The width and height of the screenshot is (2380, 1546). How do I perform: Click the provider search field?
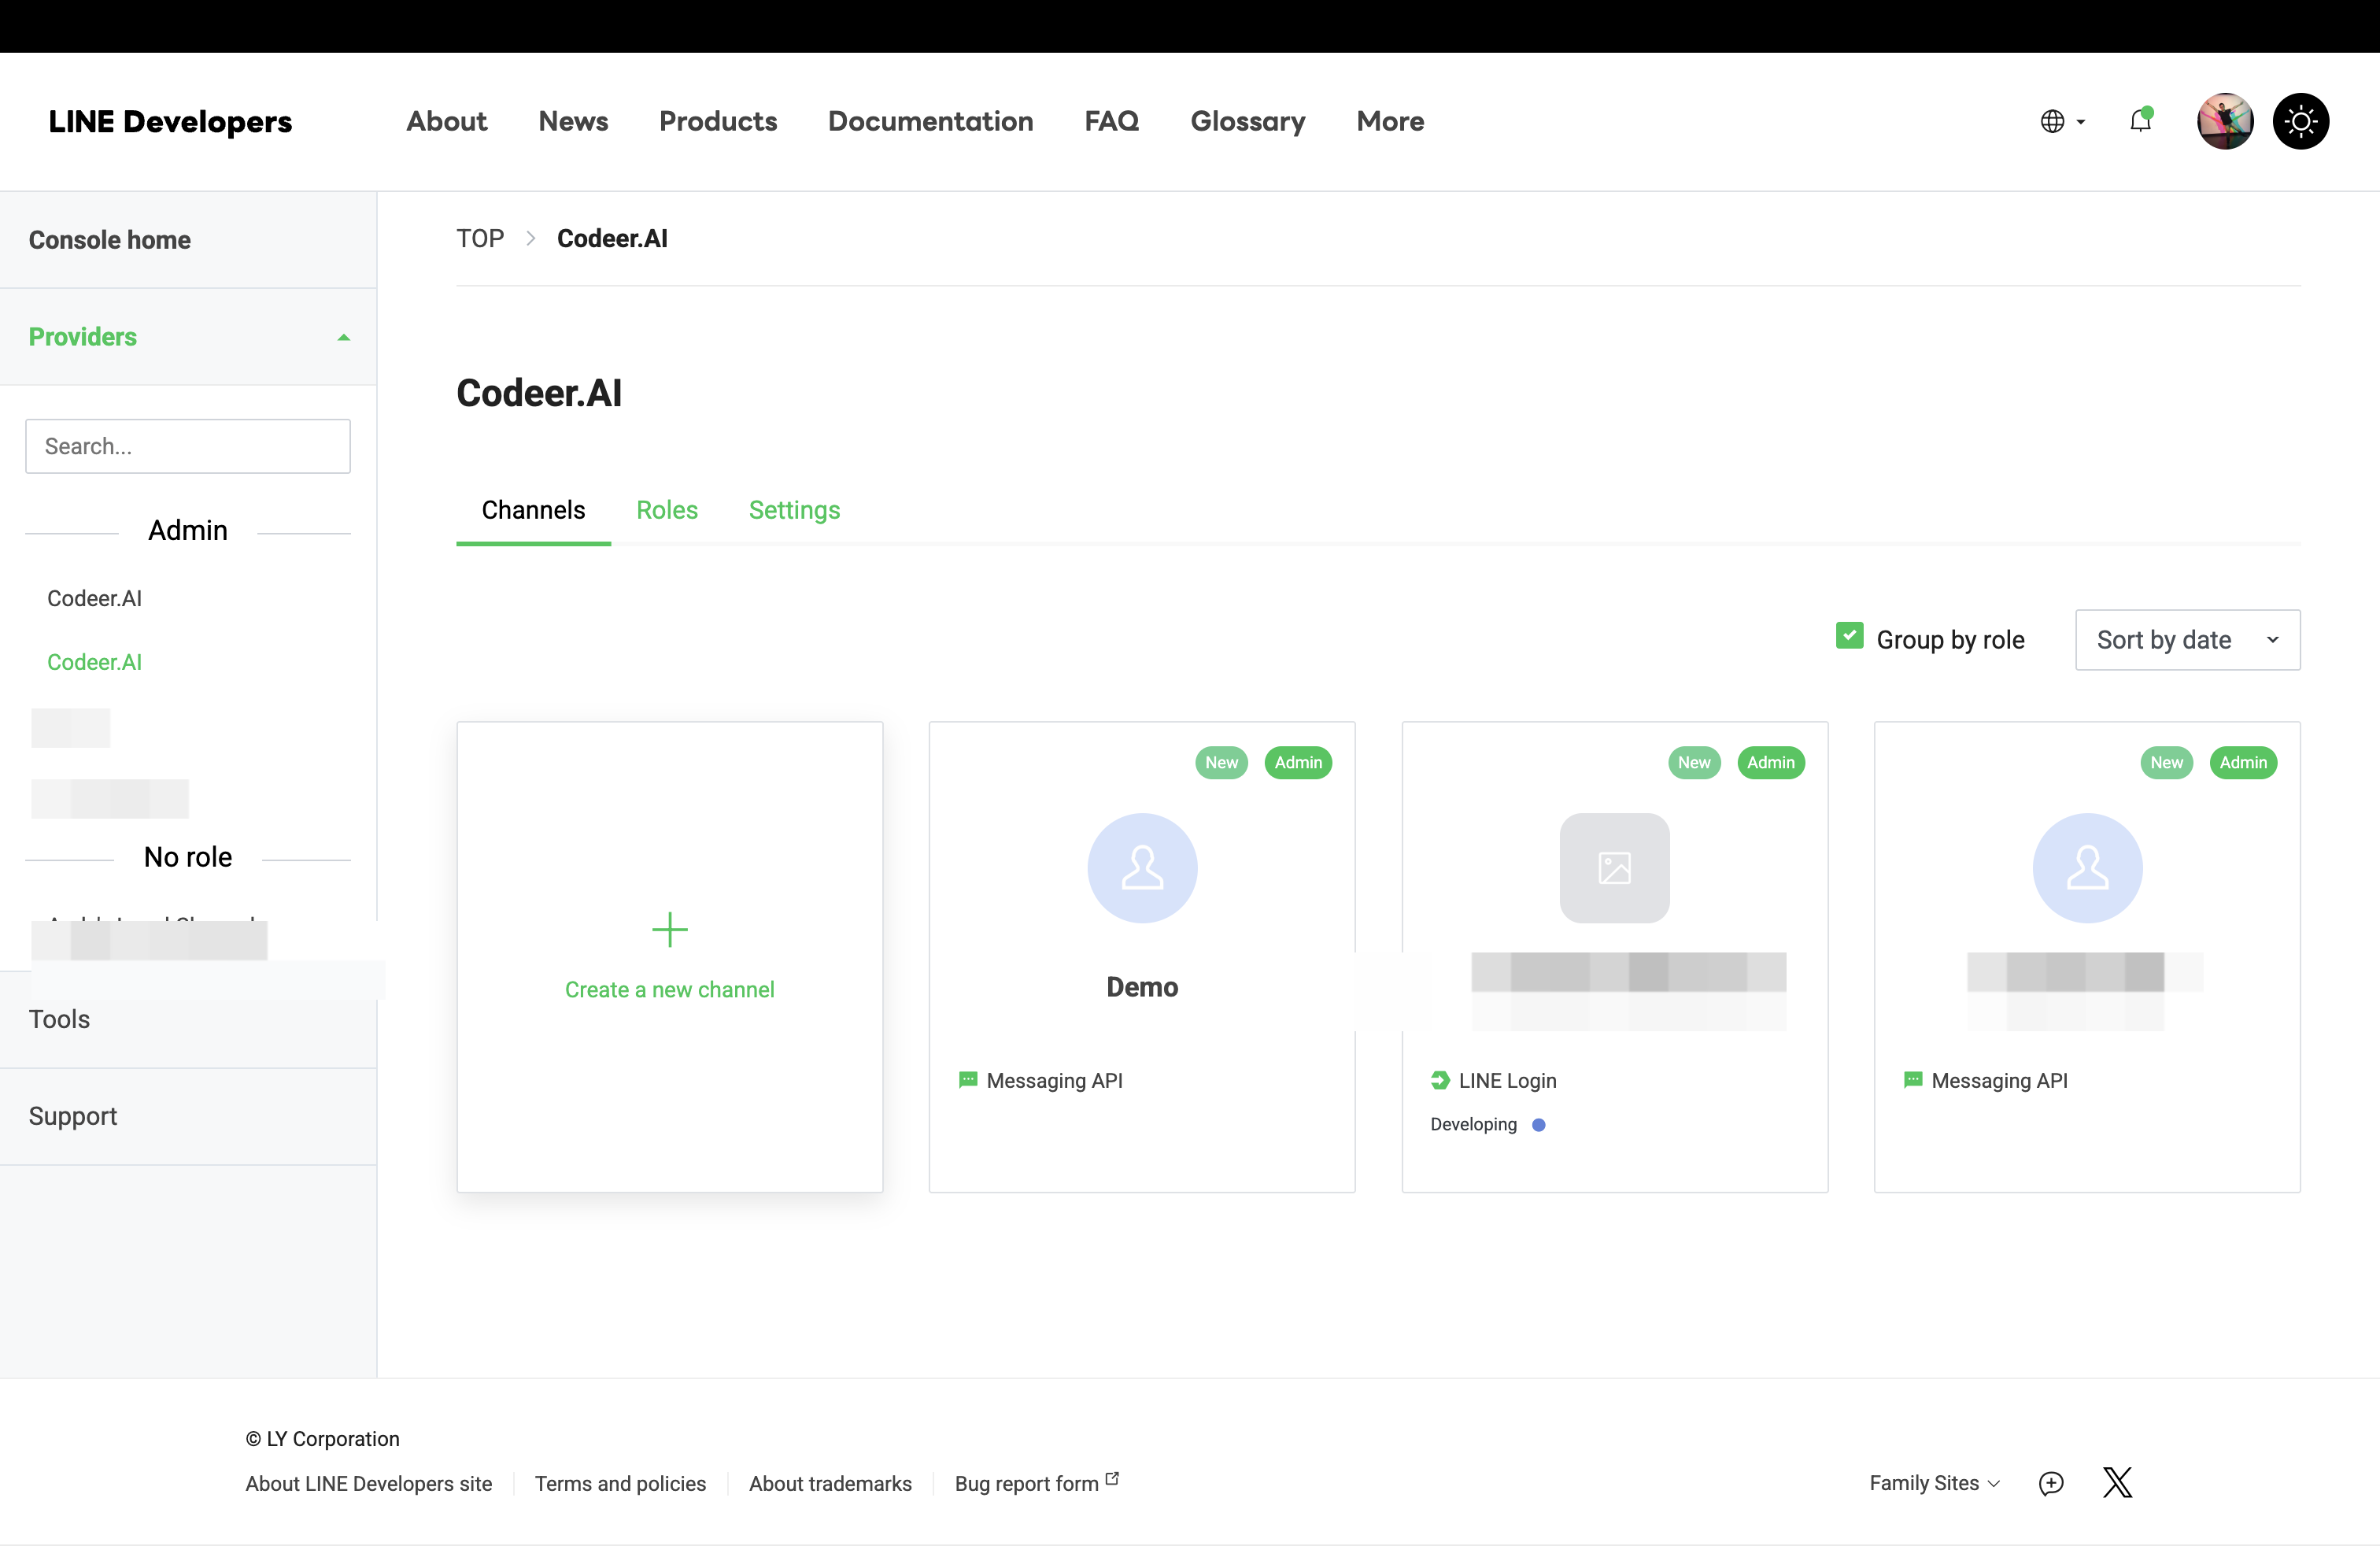click(187, 446)
